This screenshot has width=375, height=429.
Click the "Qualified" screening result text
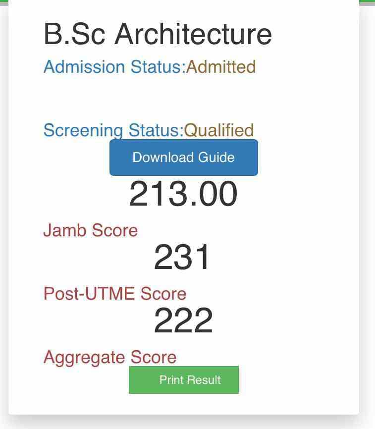219,130
